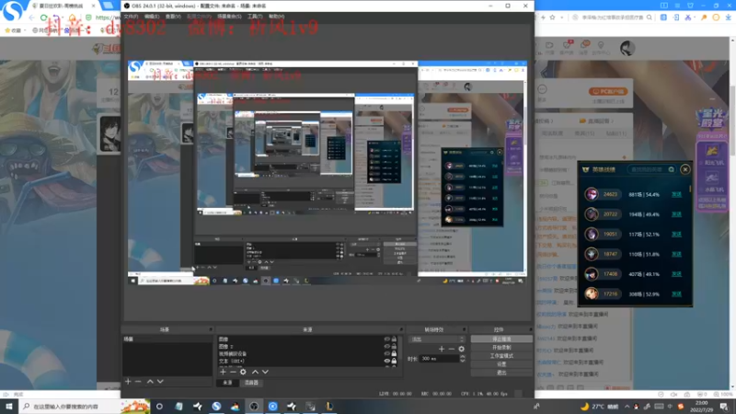Screen dimensions: 736x414
Task: Toggle the lock on the 文本 (GDI+) source
Action: pos(395,361)
